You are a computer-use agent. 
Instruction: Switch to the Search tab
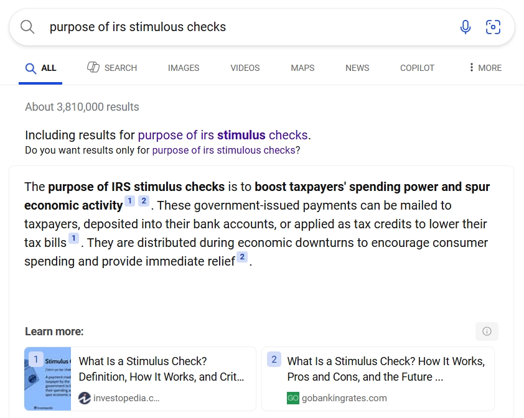point(112,68)
